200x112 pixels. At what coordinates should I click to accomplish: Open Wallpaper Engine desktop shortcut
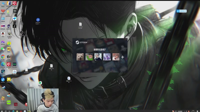(x=38, y=21)
